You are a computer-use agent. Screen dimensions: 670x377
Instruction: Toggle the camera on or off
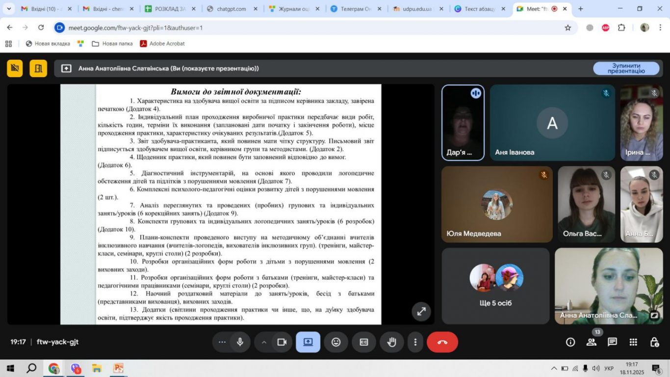[282, 342]
